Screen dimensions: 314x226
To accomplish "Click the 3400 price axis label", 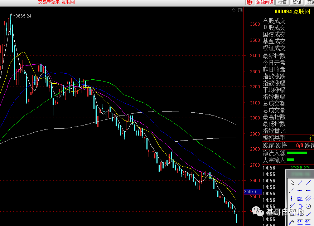I will 255,55.
